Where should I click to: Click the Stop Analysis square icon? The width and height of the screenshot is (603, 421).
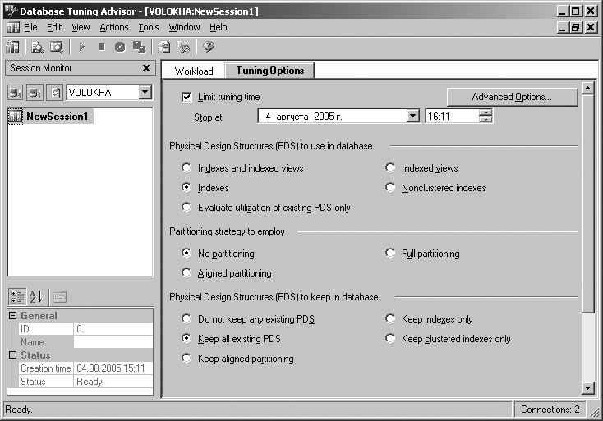[101, 47]
